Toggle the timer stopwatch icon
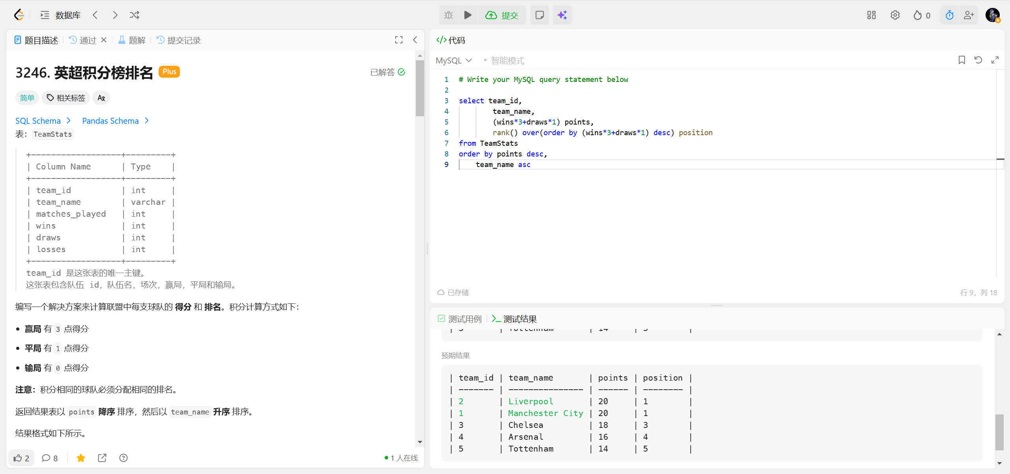The image size is (1010, 474). coord(949,15)
